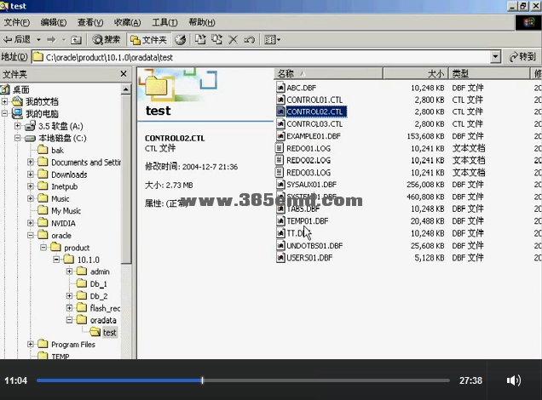Select the REDO01.LOG file icon
Image resolution: width=542 pixels, height=400 pixels.
(280, 148)
